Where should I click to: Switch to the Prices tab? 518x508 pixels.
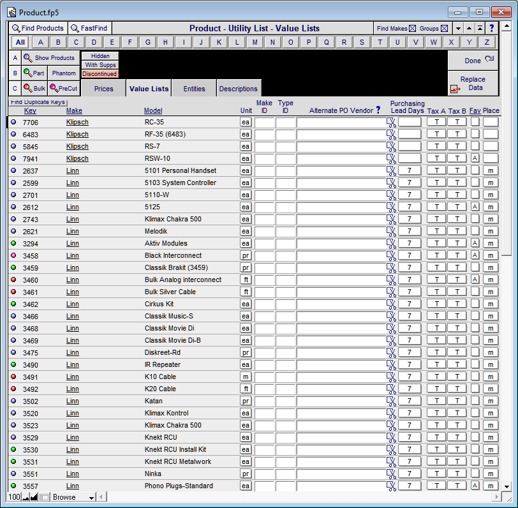(103, 88)
